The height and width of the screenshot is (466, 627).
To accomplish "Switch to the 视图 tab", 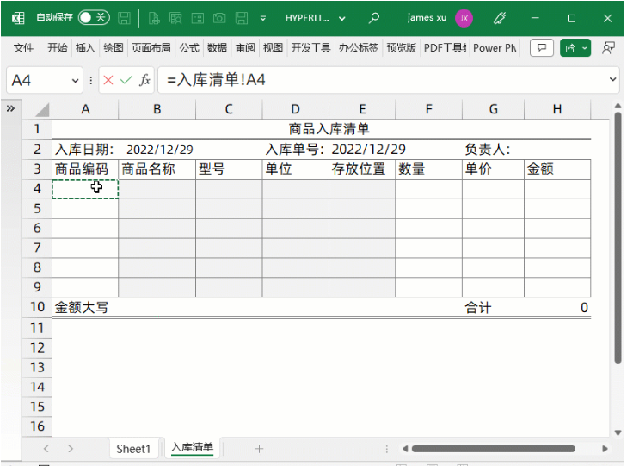I will (274, 48).
